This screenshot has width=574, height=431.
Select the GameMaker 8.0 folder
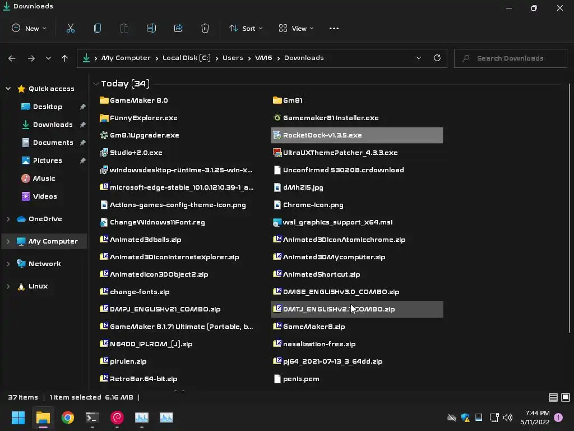133,100
